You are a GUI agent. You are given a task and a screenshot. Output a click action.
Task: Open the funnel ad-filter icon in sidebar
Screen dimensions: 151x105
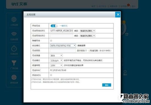[14, 63]
